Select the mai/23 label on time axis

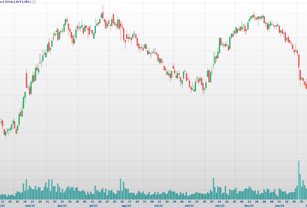click(x=30, y=206)
